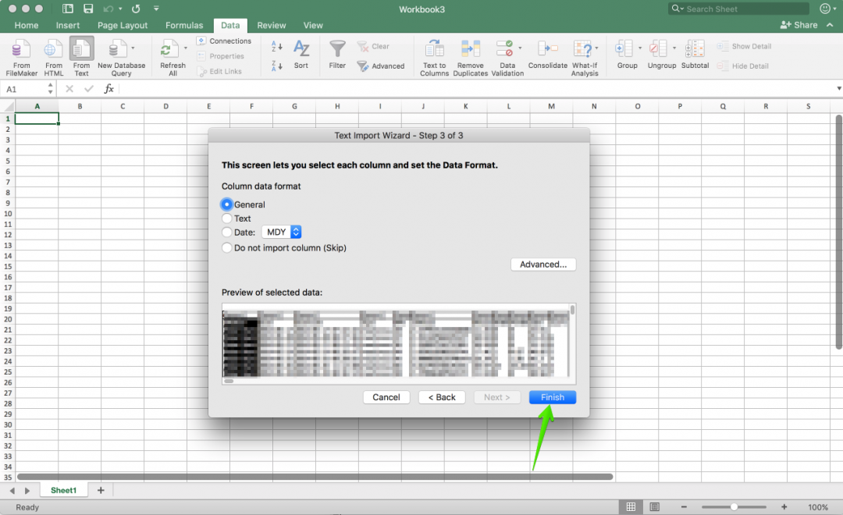The width and height of the screenshot is (843, 515).
Task: Open the Text to Columns tool
Action: (x=434, y=50)
